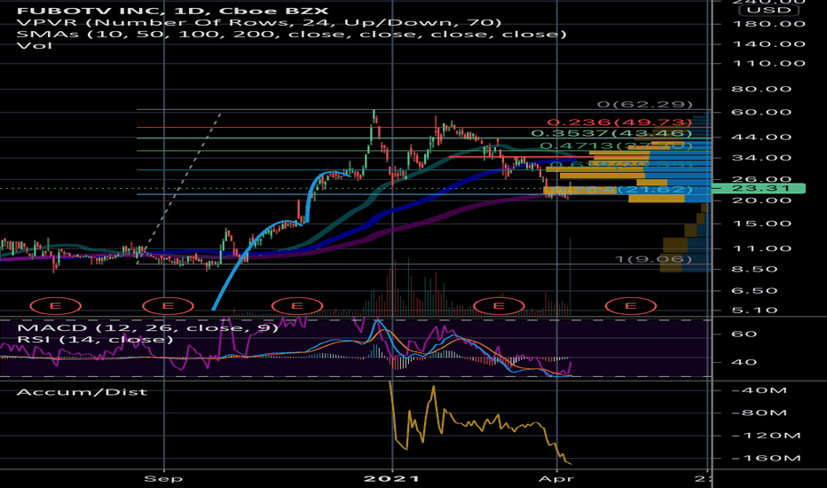Select the Accum/Dist indicator label
Image resolution: width=827 pixels, height=488 pixels.
pyautogui.click(x=82, y=392)
